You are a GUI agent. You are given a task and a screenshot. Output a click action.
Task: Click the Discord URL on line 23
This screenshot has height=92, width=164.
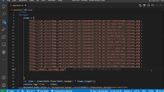click(85, 66)
